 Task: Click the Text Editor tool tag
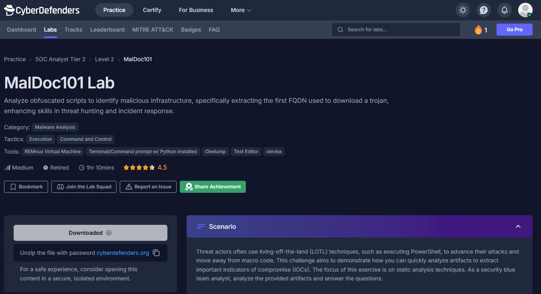tap(246, 152)
